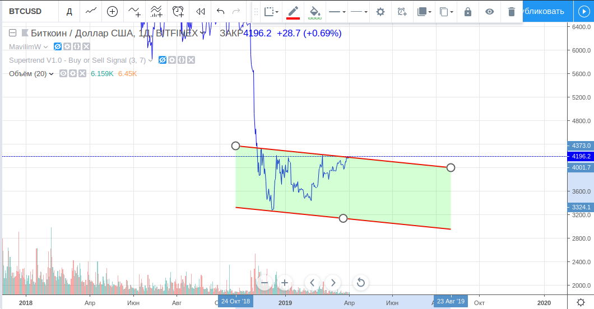
Task: Open the visual order layers dropdown
Action: [424, 12]
